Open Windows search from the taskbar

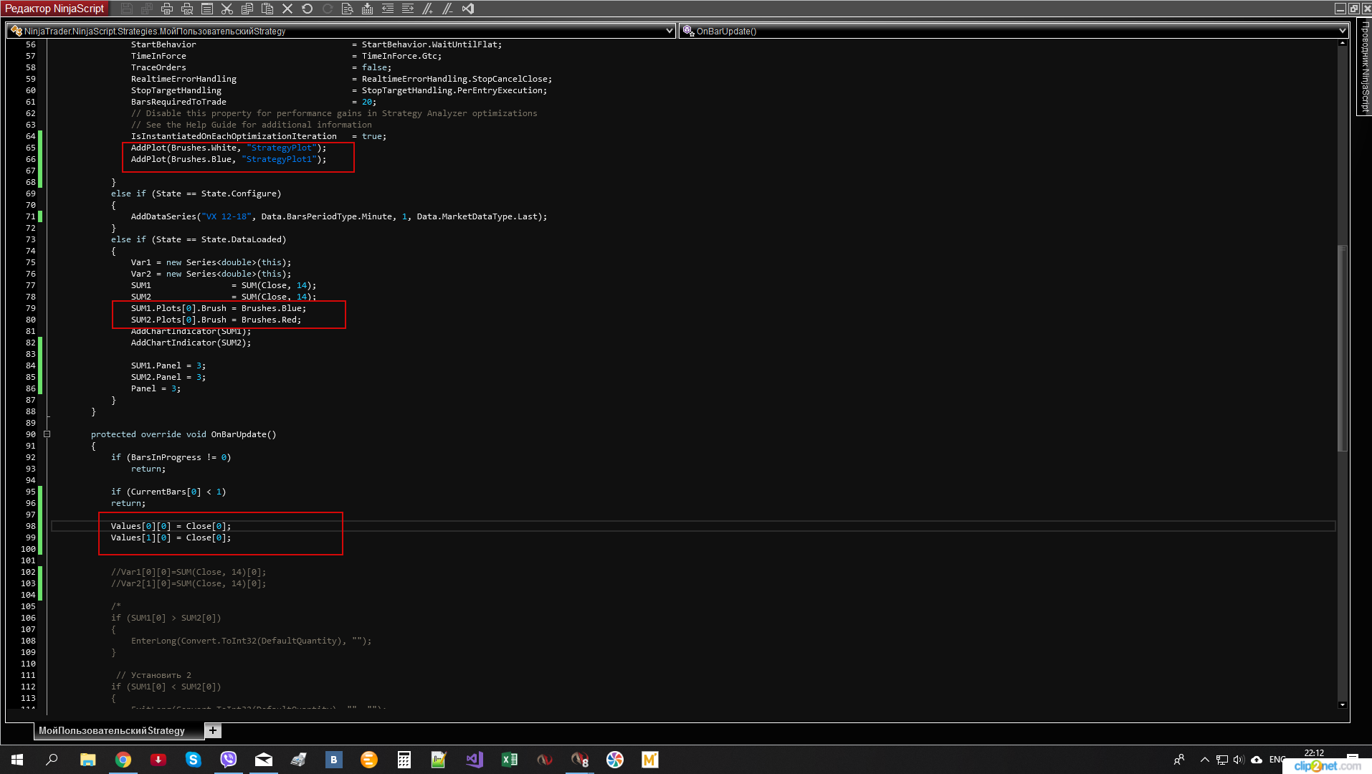52,760
